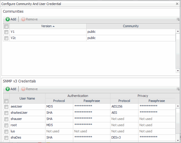
Task: Open SNMP v3 table options menu icon
Action: [x=178, y=89]
